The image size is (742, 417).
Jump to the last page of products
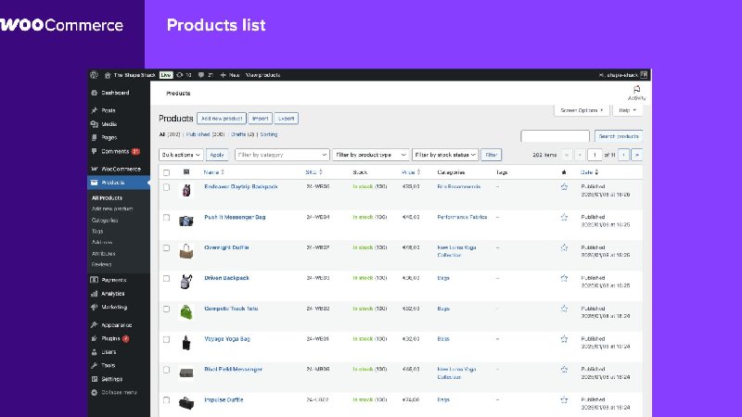pos(637,155)
